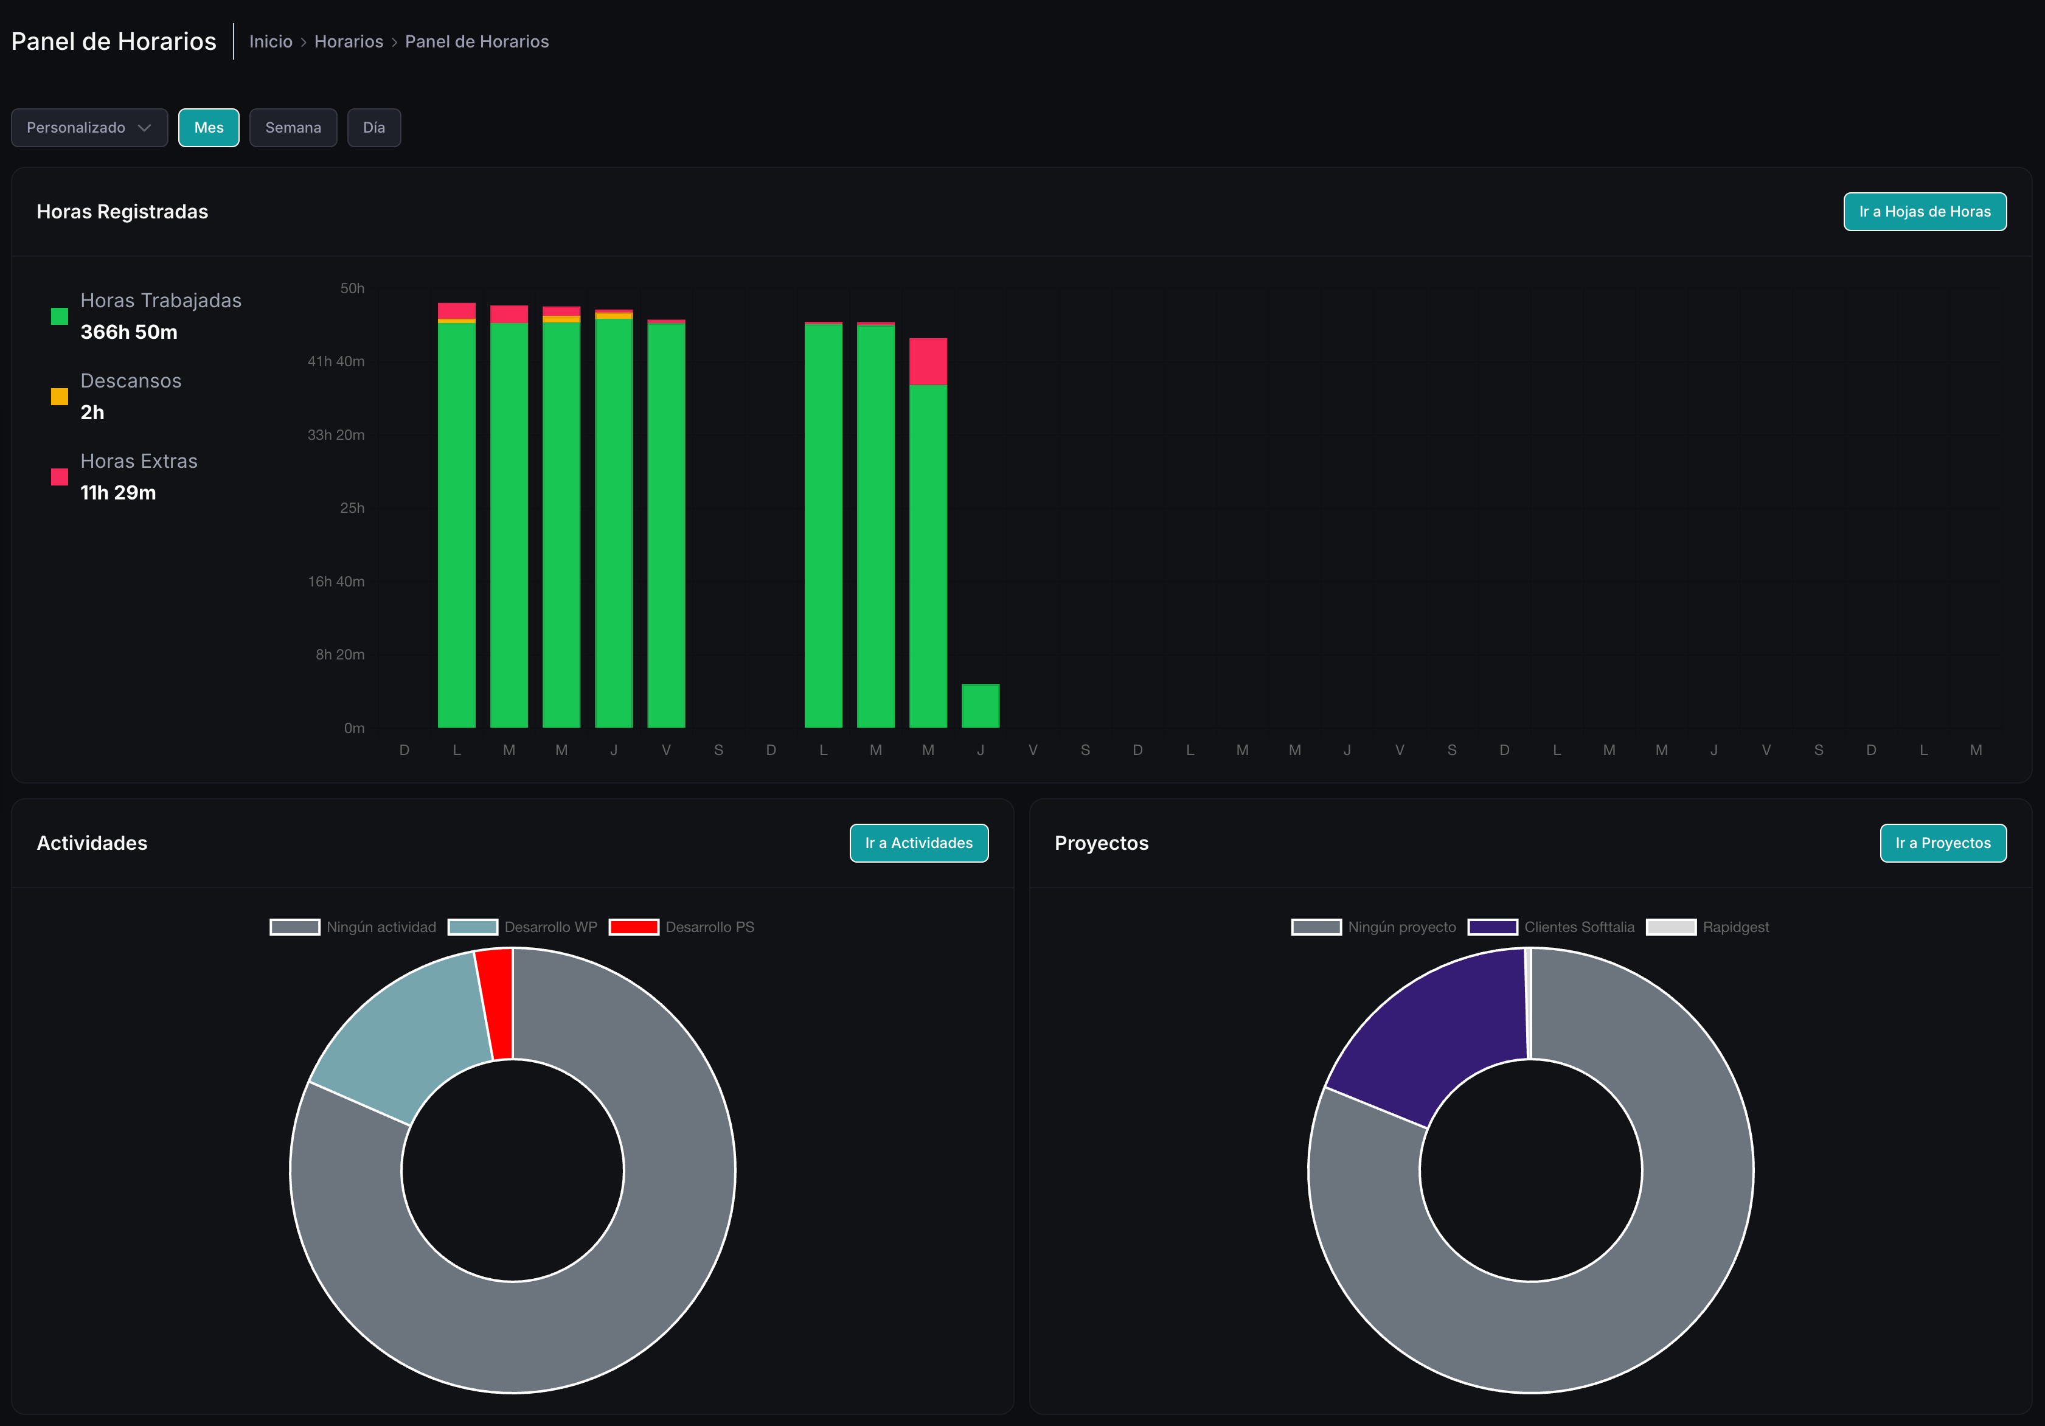
Task: Click the green Horas Trabajadas swatch
Action: point(60,316)
